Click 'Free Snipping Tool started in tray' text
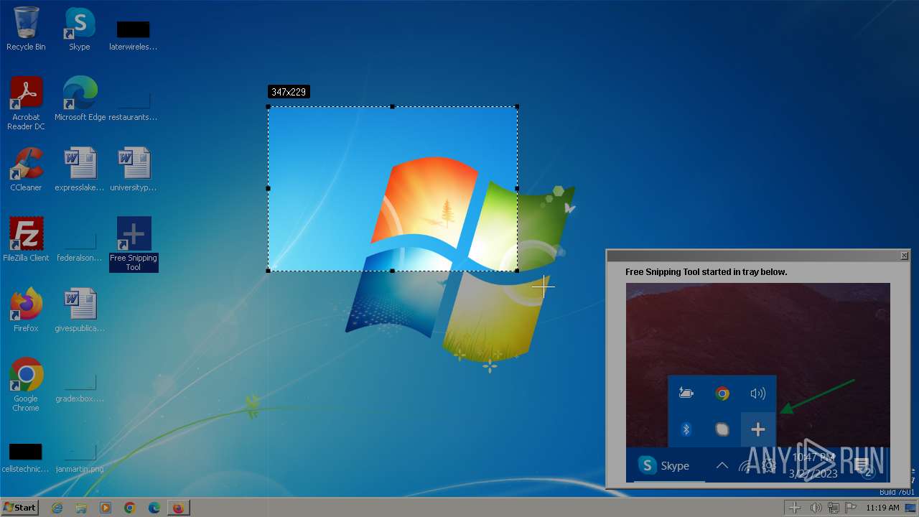The image size is (919, 517). (706, 272)
